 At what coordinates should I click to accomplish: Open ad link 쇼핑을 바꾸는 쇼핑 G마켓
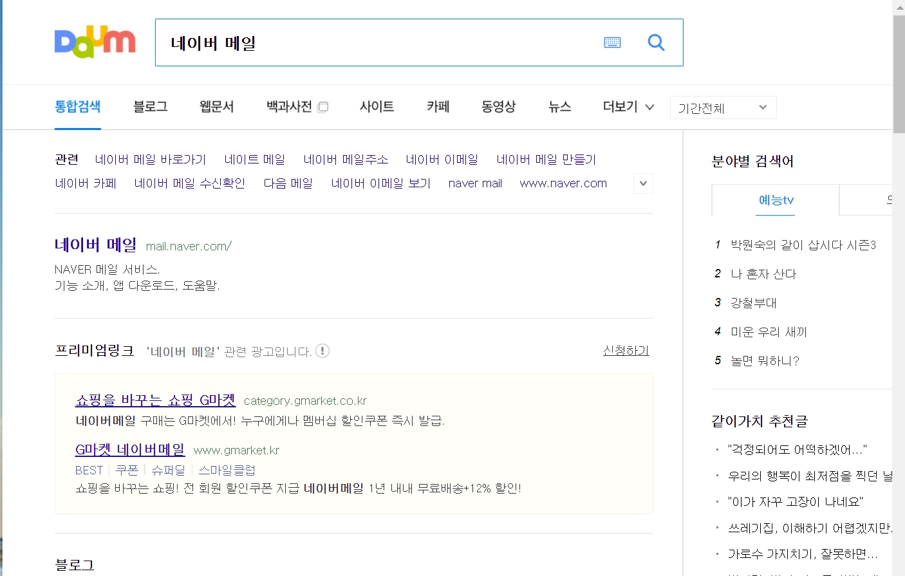[x=156, y=400]
